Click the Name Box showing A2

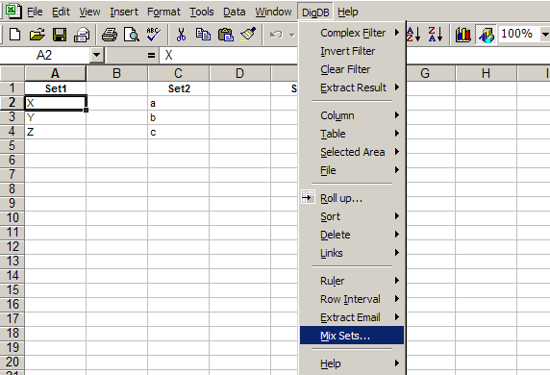(45, 55)
